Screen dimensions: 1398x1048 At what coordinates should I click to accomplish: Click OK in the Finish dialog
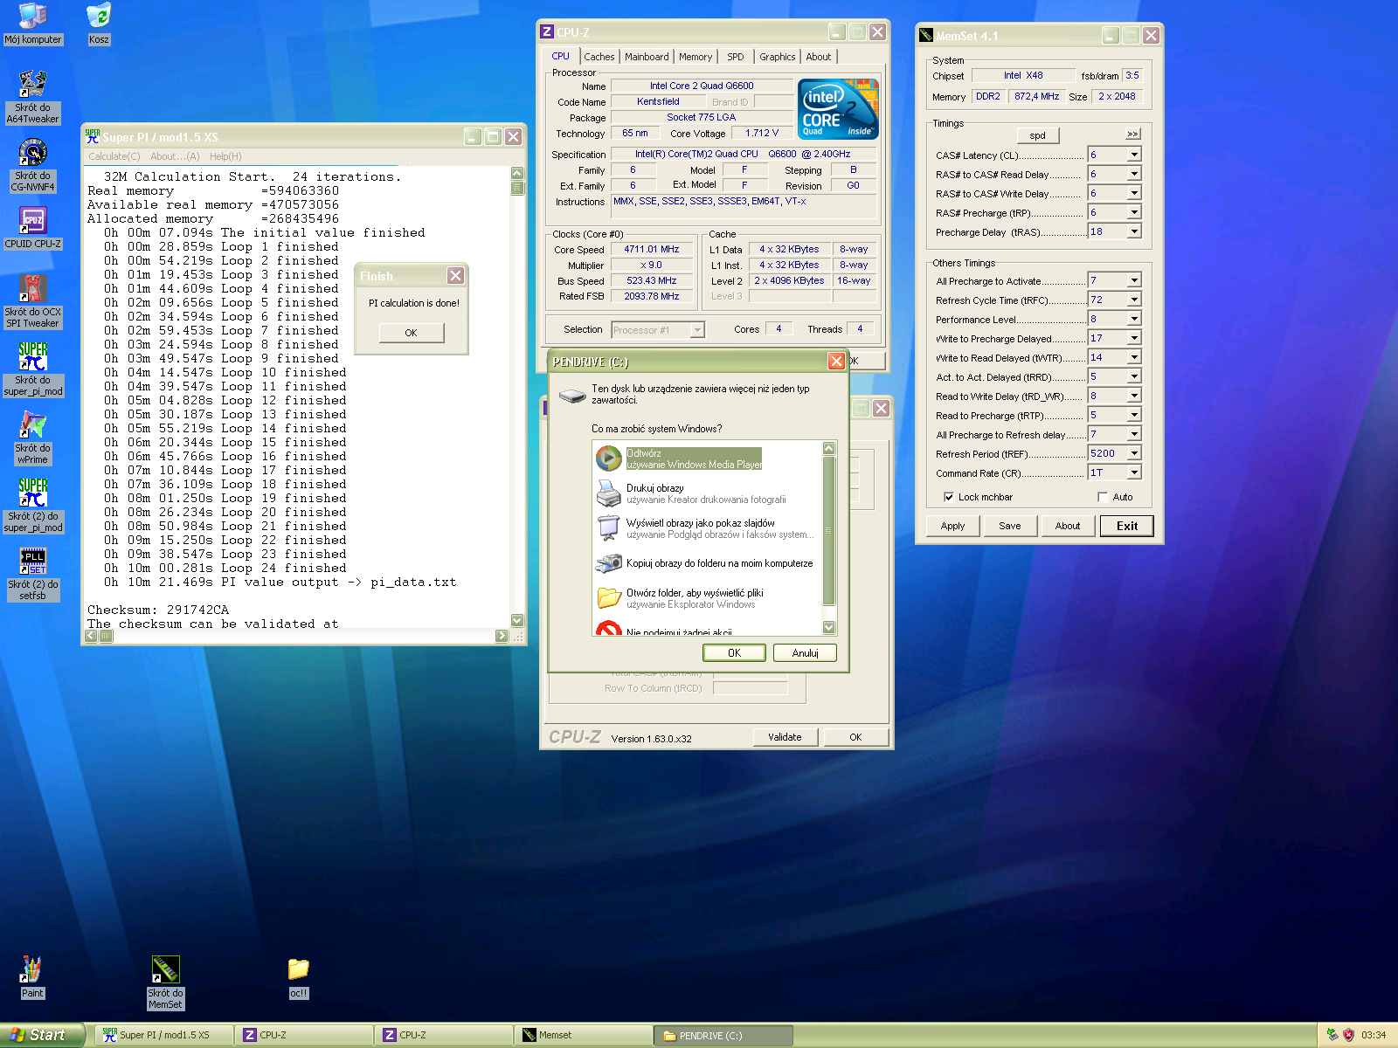point(411,333)
